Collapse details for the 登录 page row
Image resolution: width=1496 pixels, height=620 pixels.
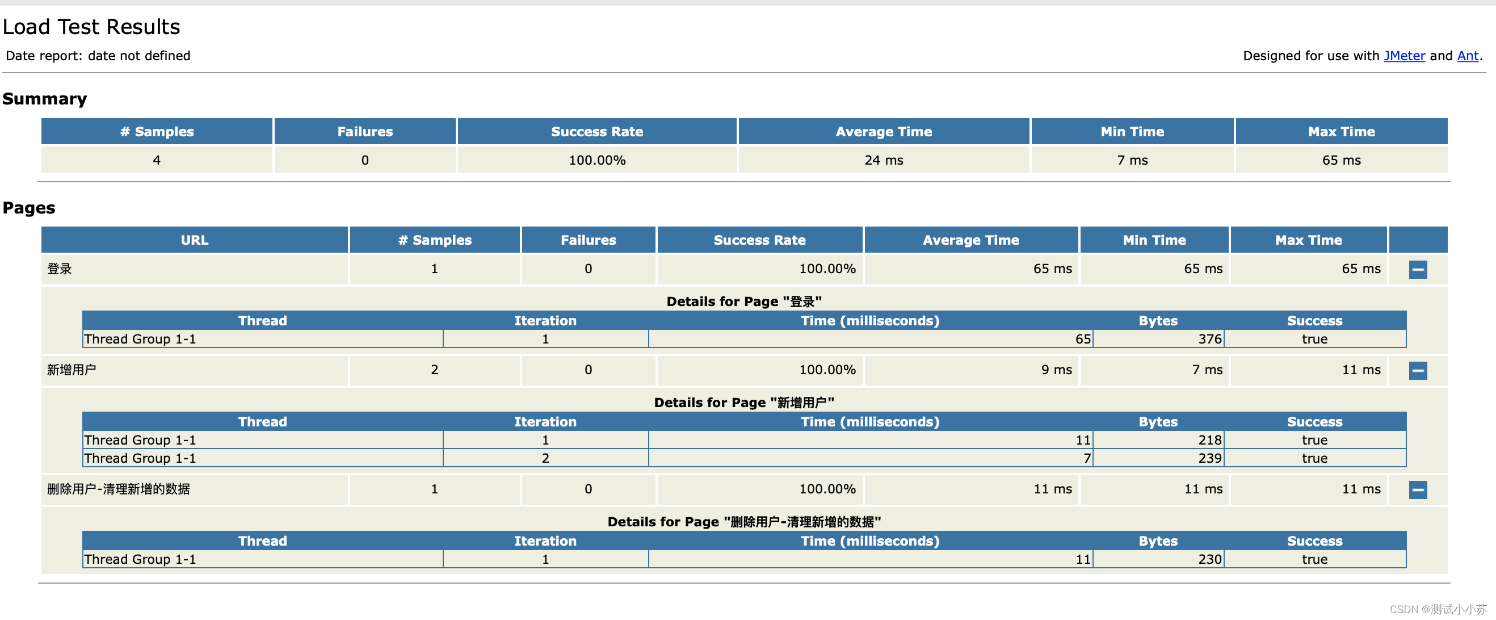click(1418, 270)
